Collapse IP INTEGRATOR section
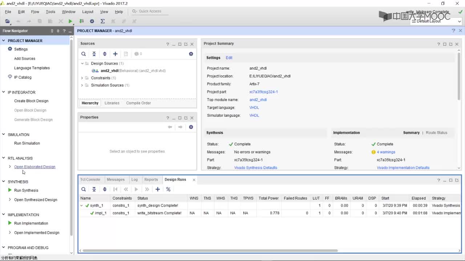465x261 pixels. tap(4, 92)
